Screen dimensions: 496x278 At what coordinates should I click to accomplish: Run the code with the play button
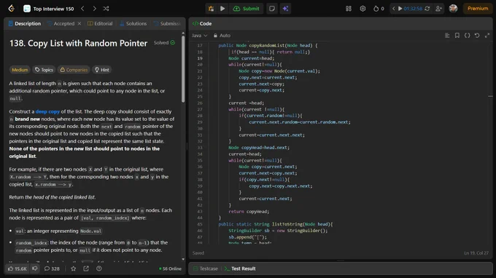coord(222,9)
